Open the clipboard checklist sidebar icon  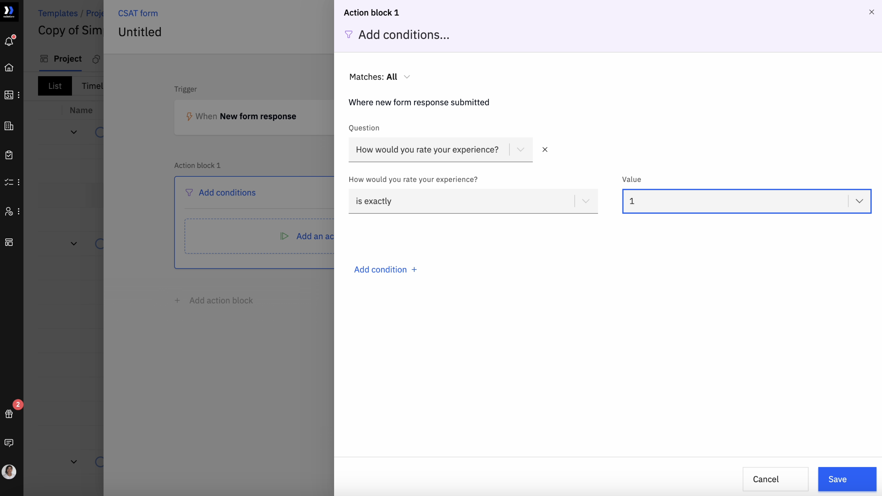click(9, 155)
